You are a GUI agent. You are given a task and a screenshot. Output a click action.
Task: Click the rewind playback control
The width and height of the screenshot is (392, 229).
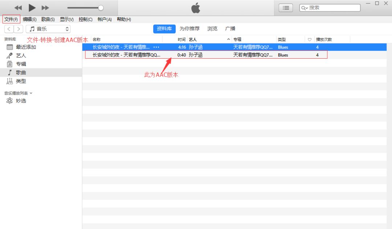tap(18, 7)
